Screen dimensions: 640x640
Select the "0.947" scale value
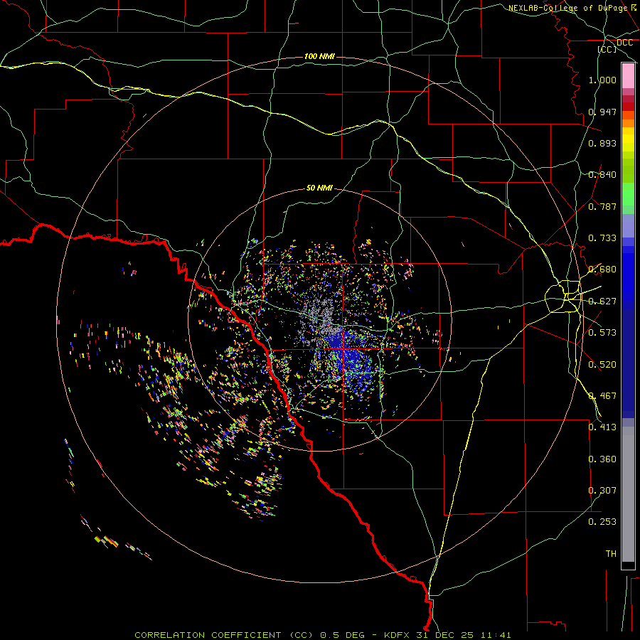(x=602, y=112)
